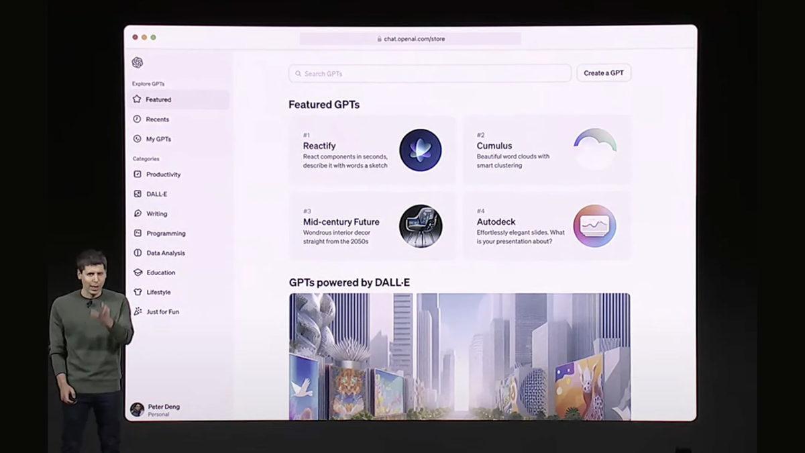Click the Lifestyle shirt icon
Viewport: 805px width, 453px height.
tap(138, 292)
